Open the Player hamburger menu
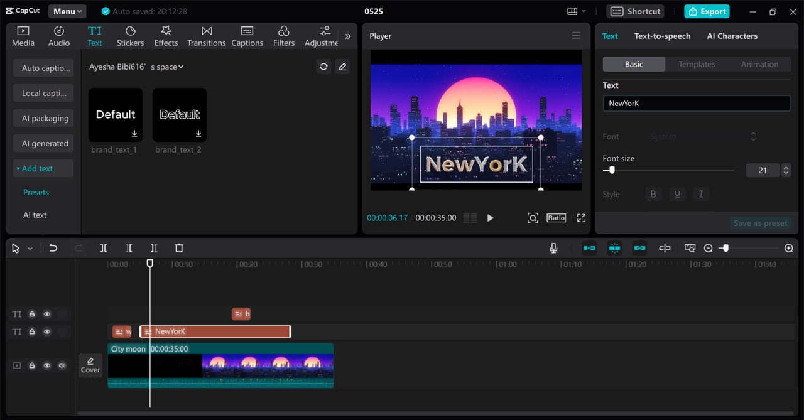This screenshot has width=804, height=420. coord(576,36)
